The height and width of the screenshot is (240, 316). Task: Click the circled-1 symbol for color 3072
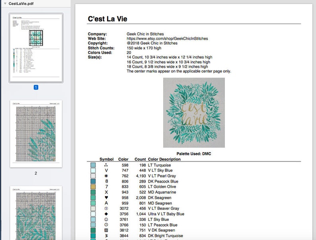point(106,209)
